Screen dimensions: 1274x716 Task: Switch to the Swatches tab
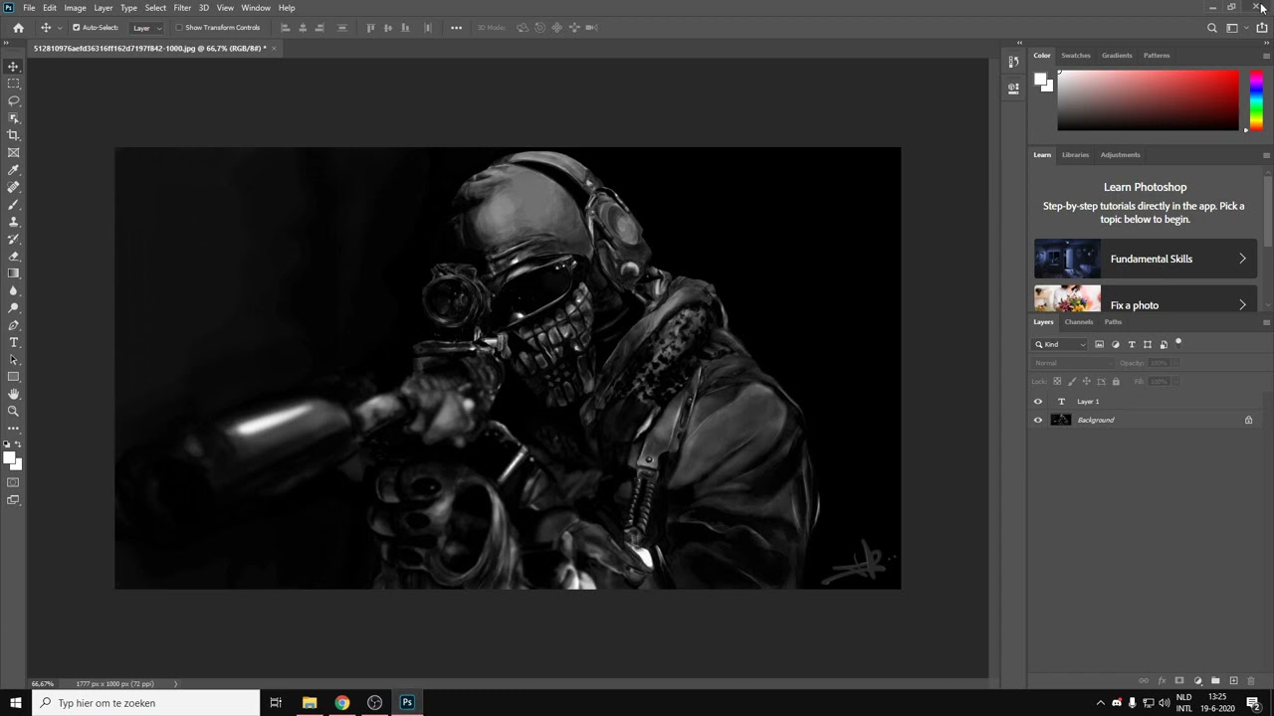pyautogui.click(x=1076, y=56)
